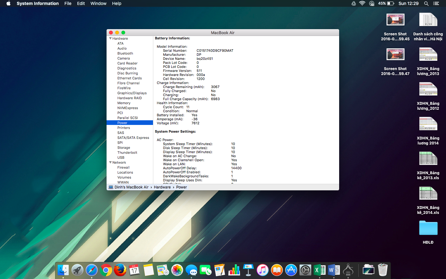Launch Google Chrome from the dock

pos(106,270)
